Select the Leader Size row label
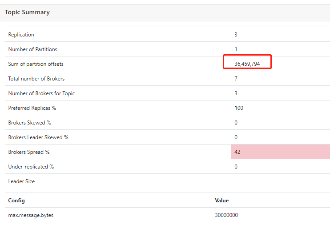Viewport: 330px width, 229px height. point(21,181)
